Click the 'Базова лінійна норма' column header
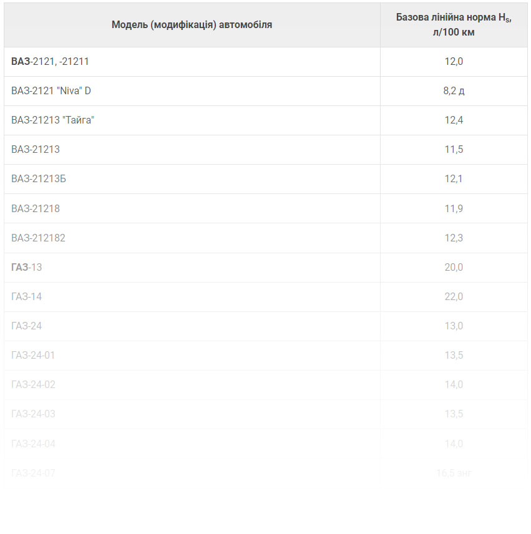The height and width of the screenshot is (534, 531). [454, 25]
